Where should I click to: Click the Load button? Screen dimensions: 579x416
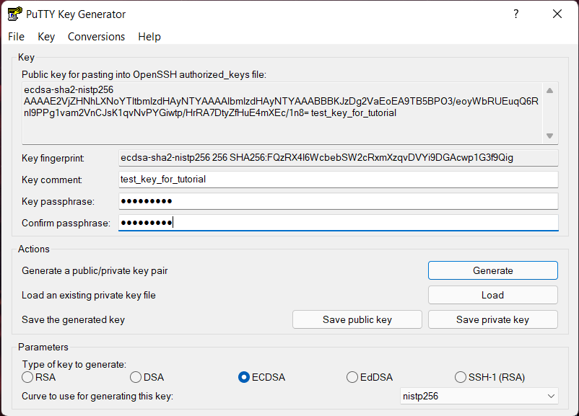493,295
